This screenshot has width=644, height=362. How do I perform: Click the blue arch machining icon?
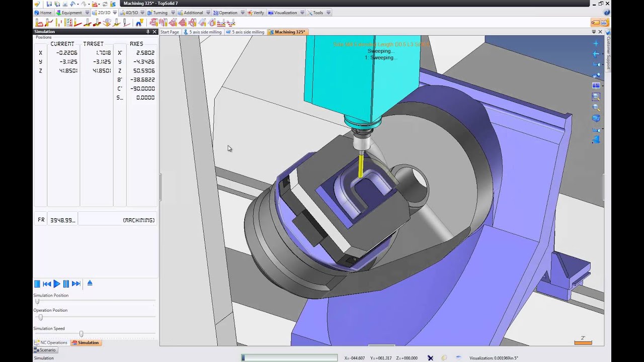coord(139,23)
